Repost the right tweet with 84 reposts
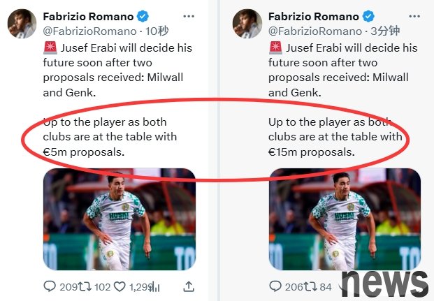This screenshot has height=301, width=434. pyautogui.click(x=313, y=286)
